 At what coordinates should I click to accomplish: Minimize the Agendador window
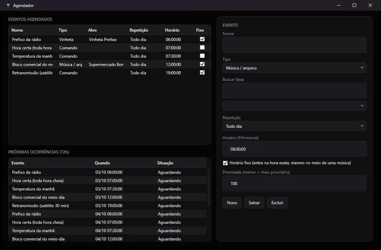click(x=339, y=5)
